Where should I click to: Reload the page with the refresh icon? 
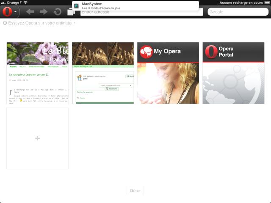point(57,12)
